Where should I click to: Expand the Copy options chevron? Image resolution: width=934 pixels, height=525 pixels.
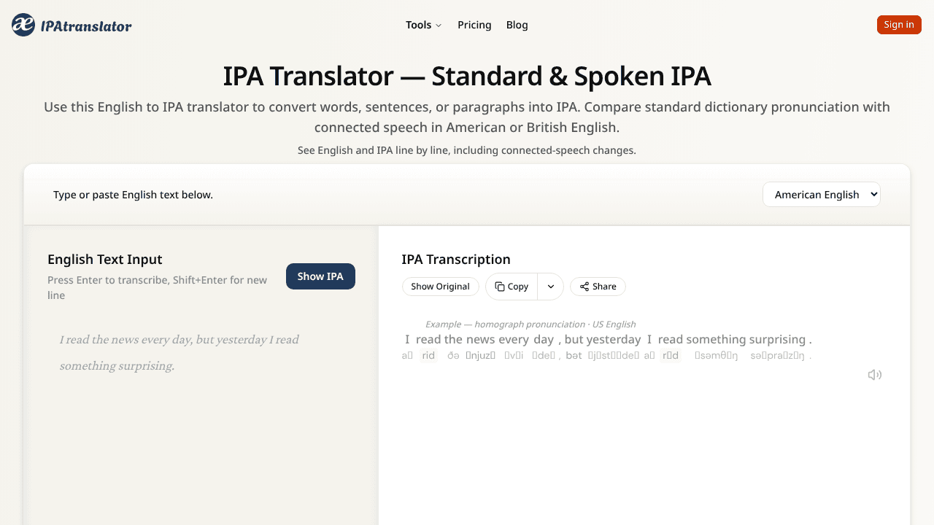551,287
